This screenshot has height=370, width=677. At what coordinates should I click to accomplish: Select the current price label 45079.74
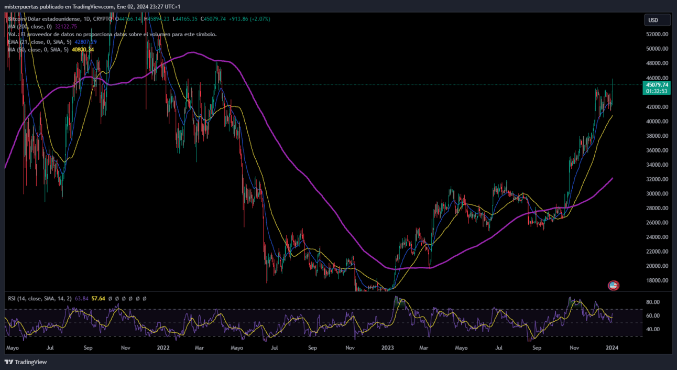pos(657,84)
